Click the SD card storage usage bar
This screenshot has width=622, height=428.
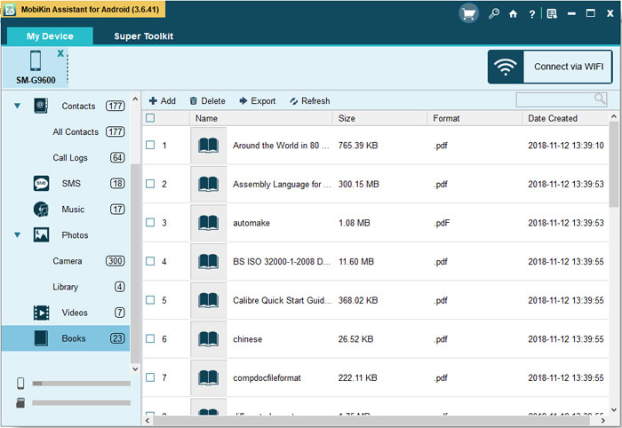(x=82, y=402)
